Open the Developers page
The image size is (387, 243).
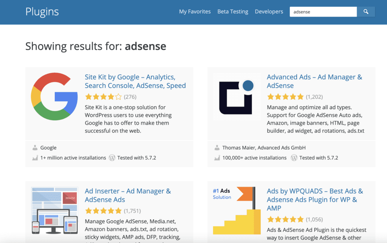269,12
